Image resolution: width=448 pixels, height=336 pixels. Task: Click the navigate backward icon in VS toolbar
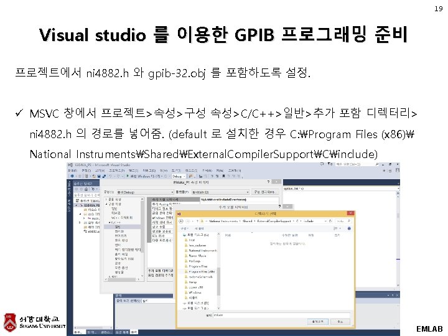[72, 176]
